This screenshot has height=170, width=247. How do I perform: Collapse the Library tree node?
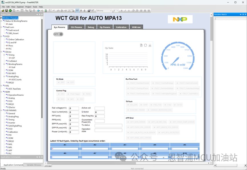click(1, 52)
